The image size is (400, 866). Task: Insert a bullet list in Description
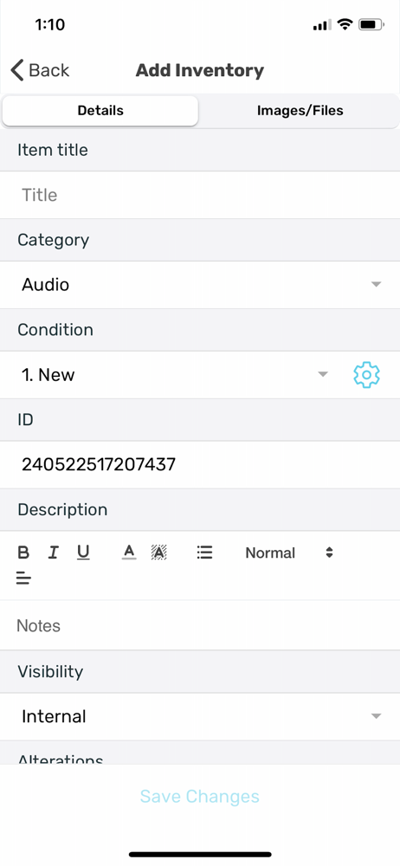click(204, 553)
